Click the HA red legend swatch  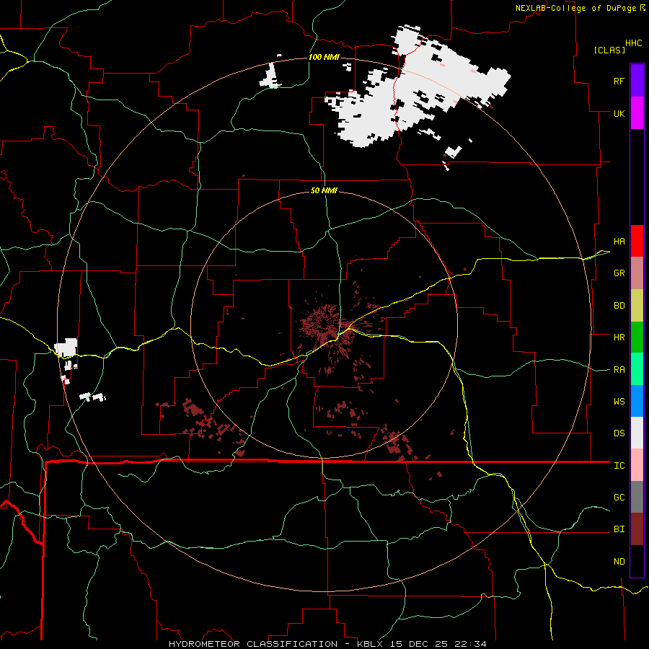point(637,241)
